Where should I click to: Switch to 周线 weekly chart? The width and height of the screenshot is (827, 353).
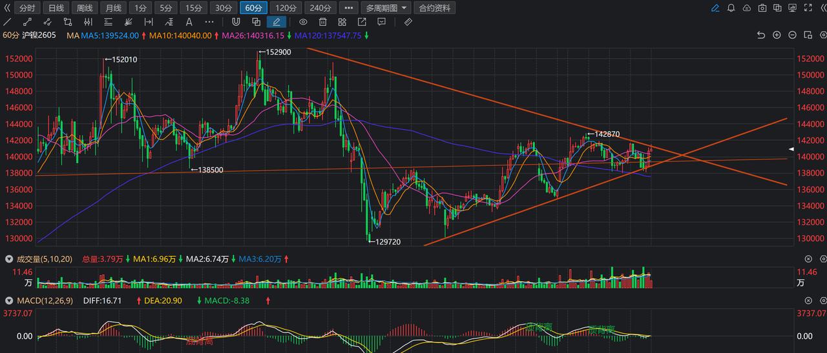[85, 8]
